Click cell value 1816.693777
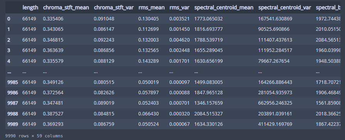345x140 pixels. point(209,29)
